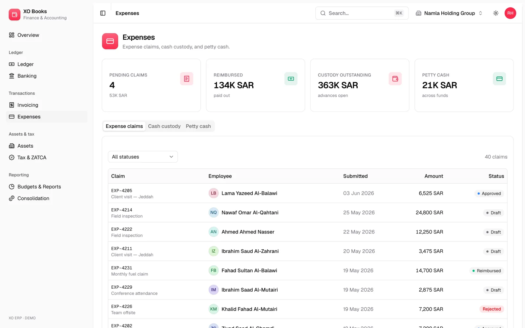This screenshot has height=328, width=525.
Task: Go to Budgets & Reports page
Action: coord(47,187)
